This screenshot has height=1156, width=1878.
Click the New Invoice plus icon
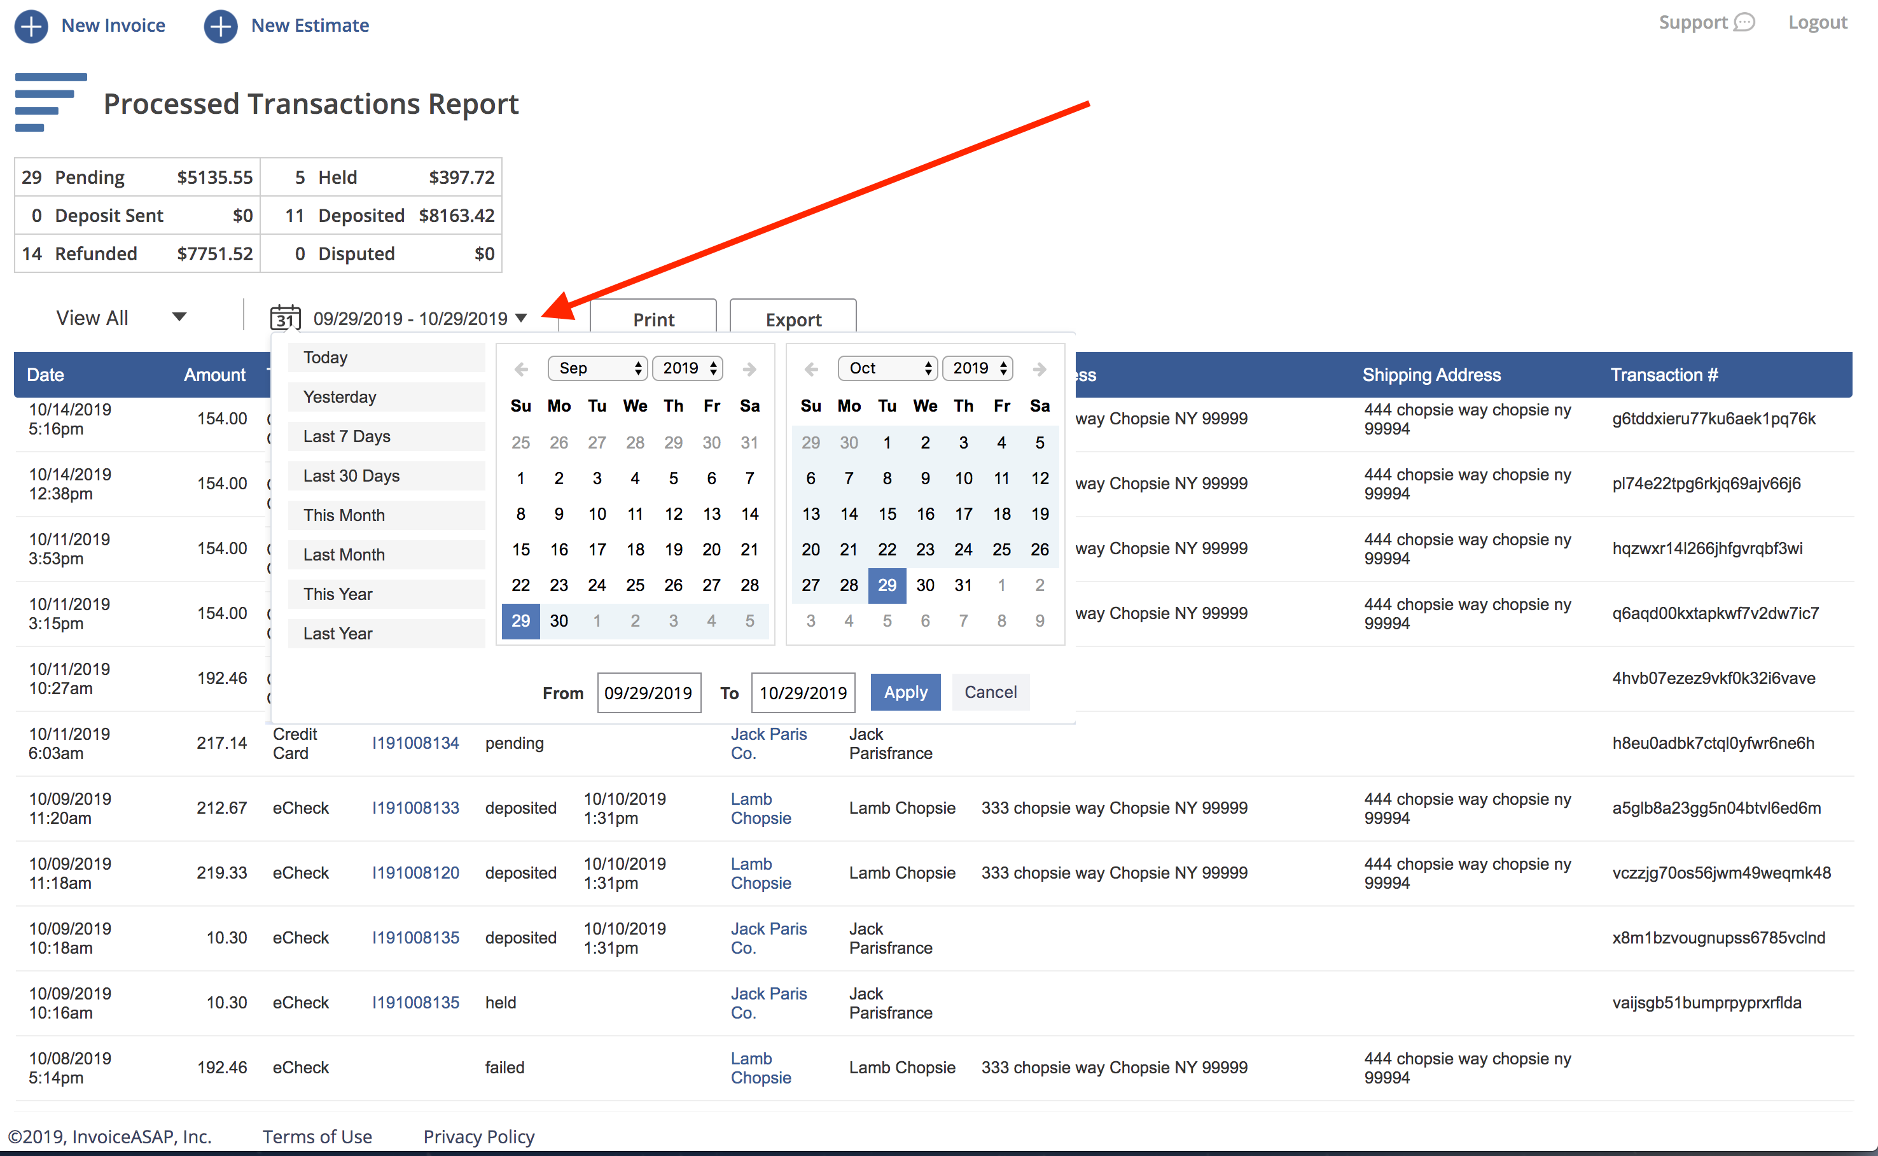point(31,26)
